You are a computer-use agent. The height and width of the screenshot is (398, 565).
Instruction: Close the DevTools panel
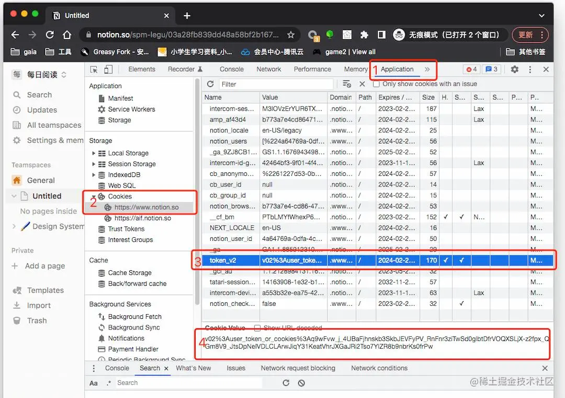click(x=546, y=69)
